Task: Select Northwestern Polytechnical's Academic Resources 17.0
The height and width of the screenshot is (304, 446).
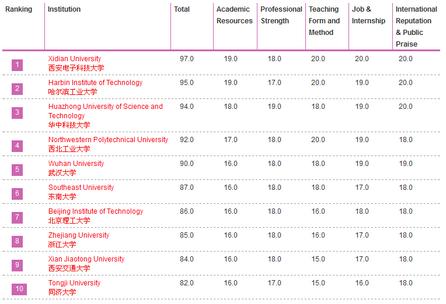Action: point(231,140)
